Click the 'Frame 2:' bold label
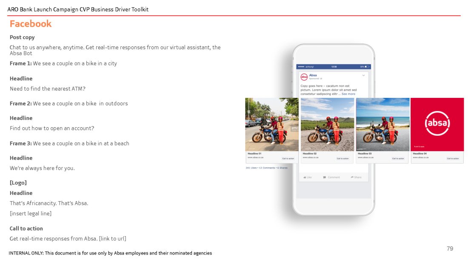 coord(20,103)
